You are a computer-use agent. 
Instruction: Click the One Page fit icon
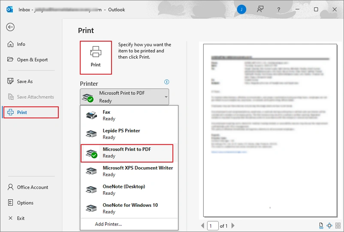pos(329,226)
